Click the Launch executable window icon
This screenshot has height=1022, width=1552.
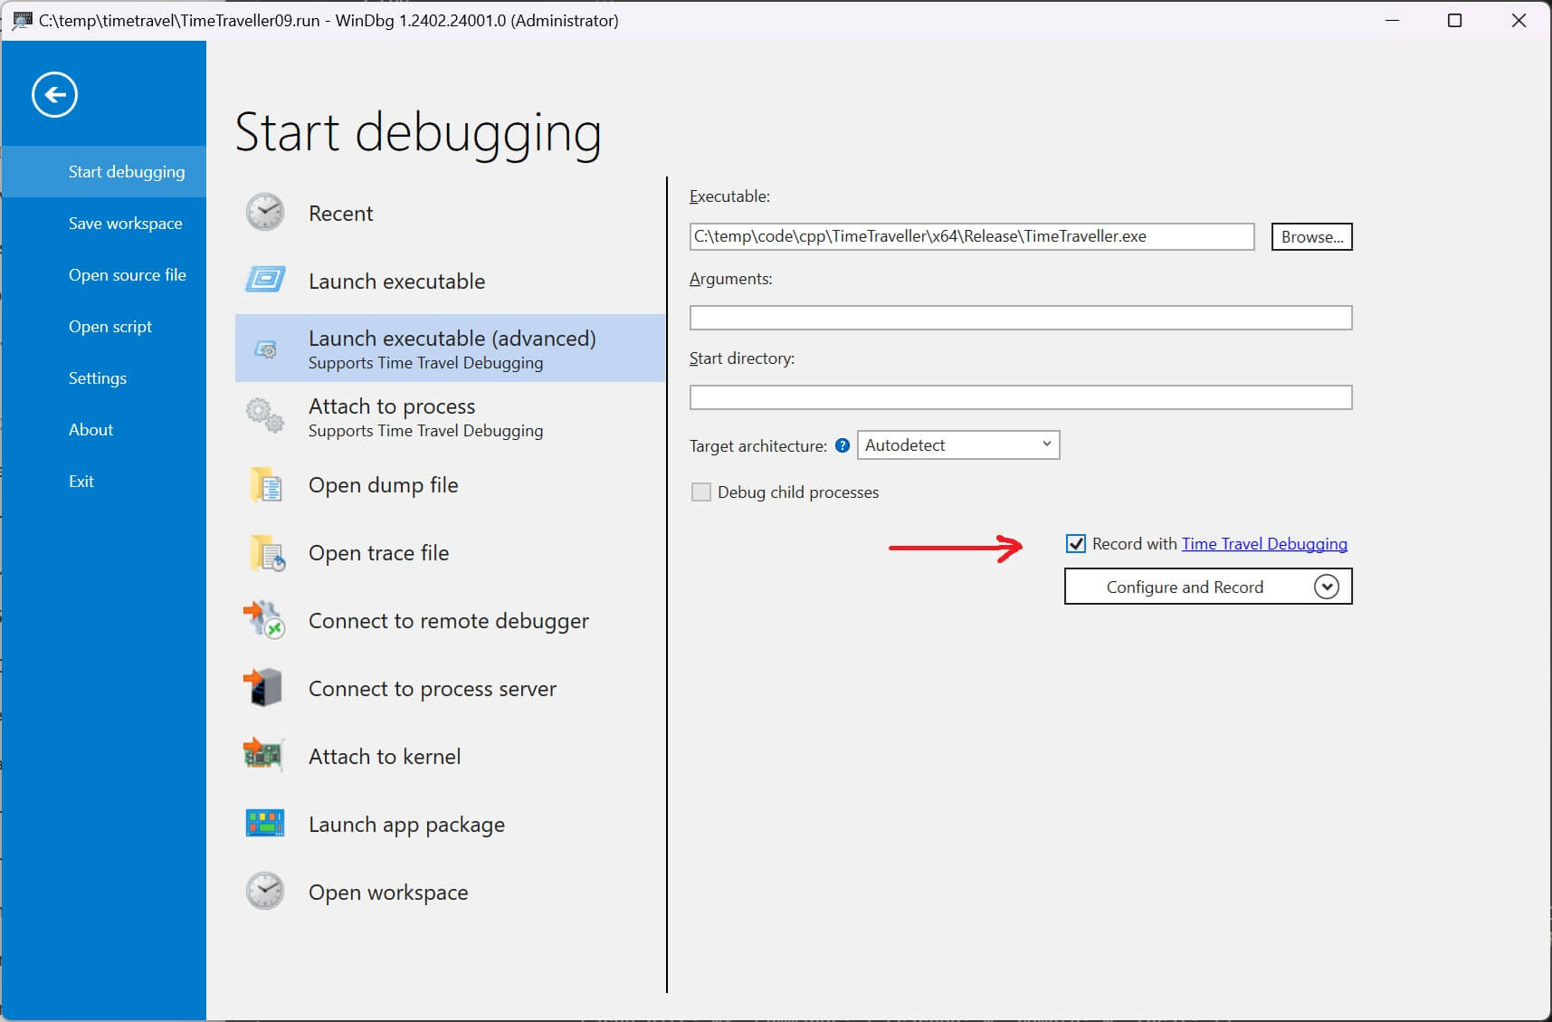tap(265, 280)
